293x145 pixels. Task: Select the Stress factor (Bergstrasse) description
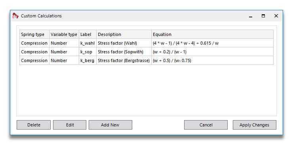124,60
